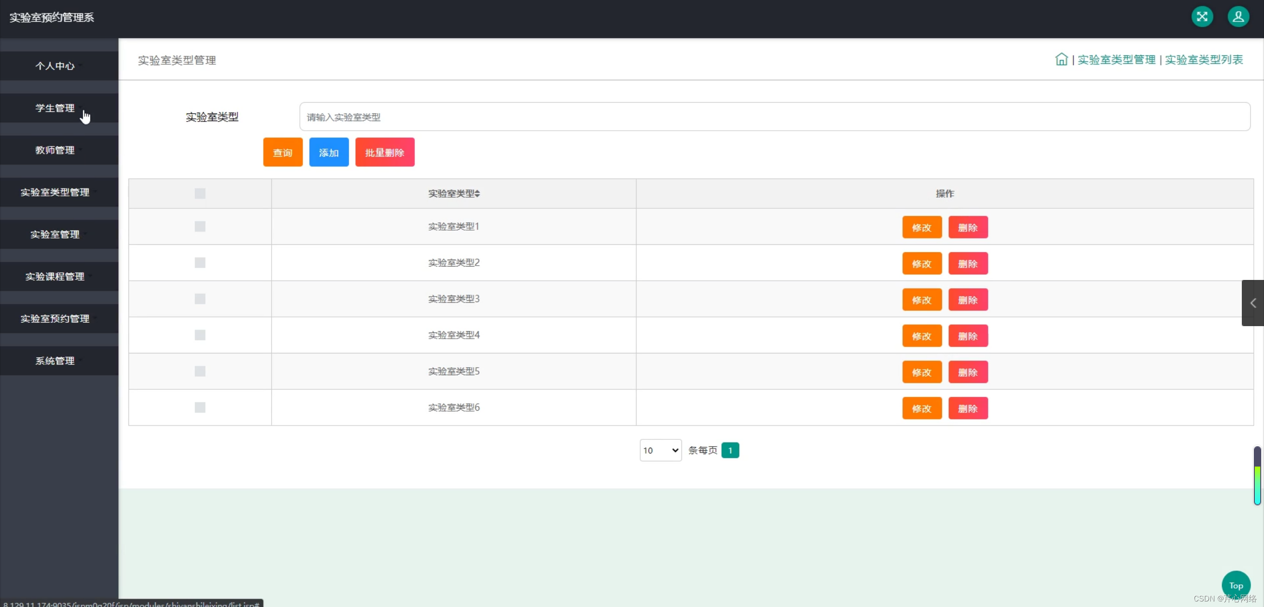Click 修改 for 实验室类型6
The width and height of the screenshot is (1264, 607).
(x=922, y=408)
